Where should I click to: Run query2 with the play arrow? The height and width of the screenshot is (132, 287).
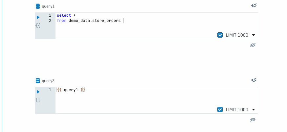tap(38, 92)
